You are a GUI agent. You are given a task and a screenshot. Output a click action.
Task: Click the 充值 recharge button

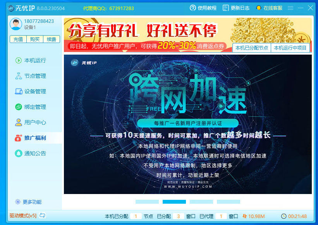click(18, 40)
